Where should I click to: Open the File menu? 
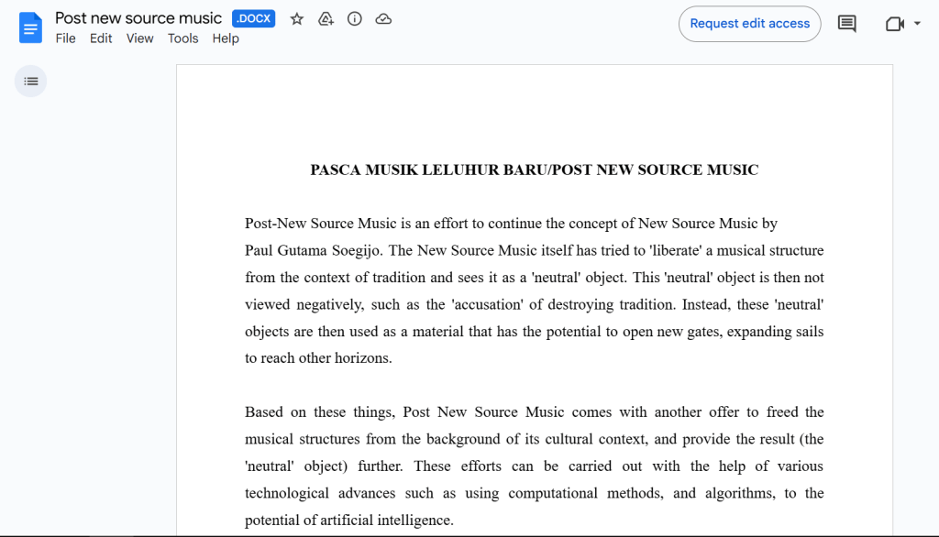pos(65,38)
